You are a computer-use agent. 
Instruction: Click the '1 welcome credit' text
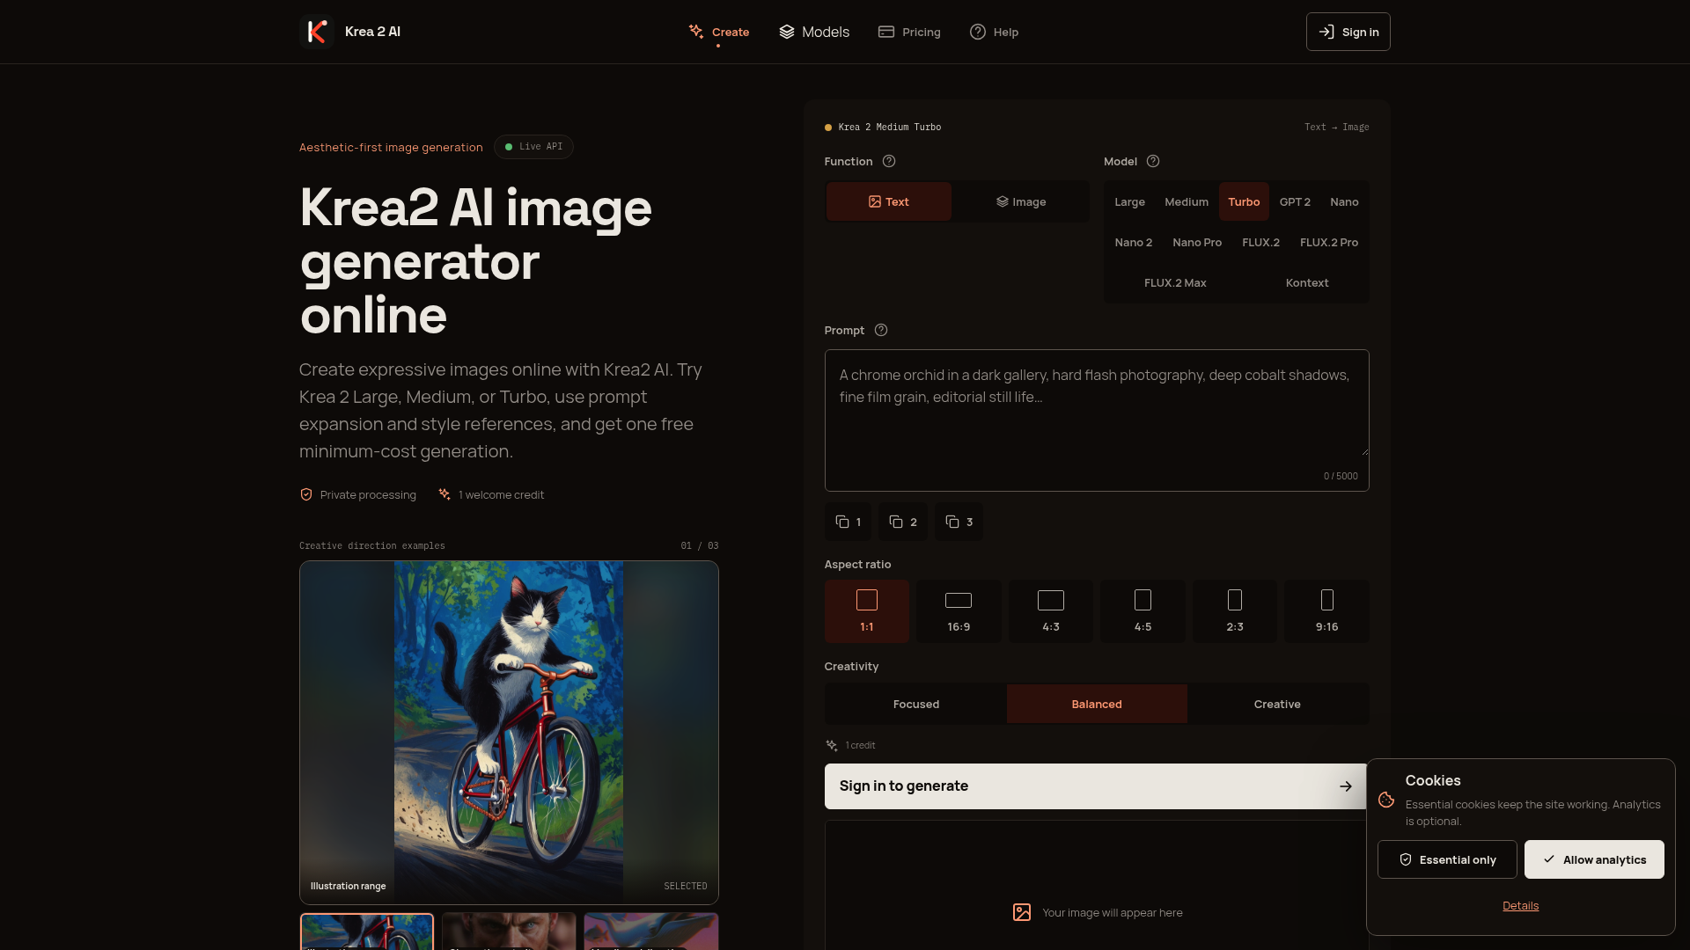point(501,494)
